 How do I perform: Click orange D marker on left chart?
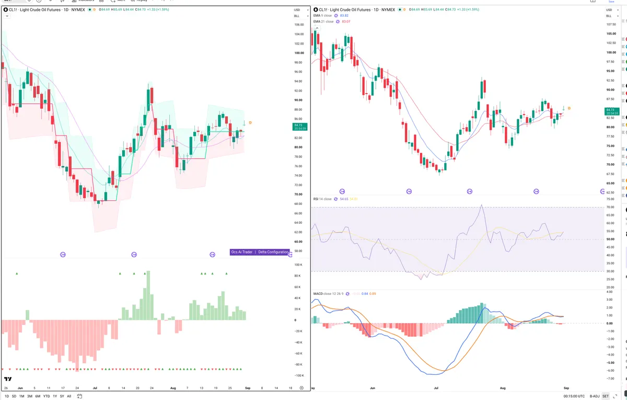[x=250, y=122]
